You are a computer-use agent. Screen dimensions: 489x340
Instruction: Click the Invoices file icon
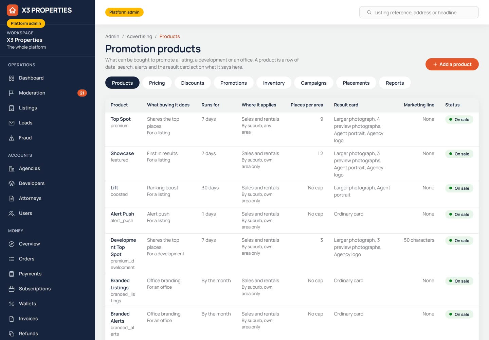coord(12,319)
